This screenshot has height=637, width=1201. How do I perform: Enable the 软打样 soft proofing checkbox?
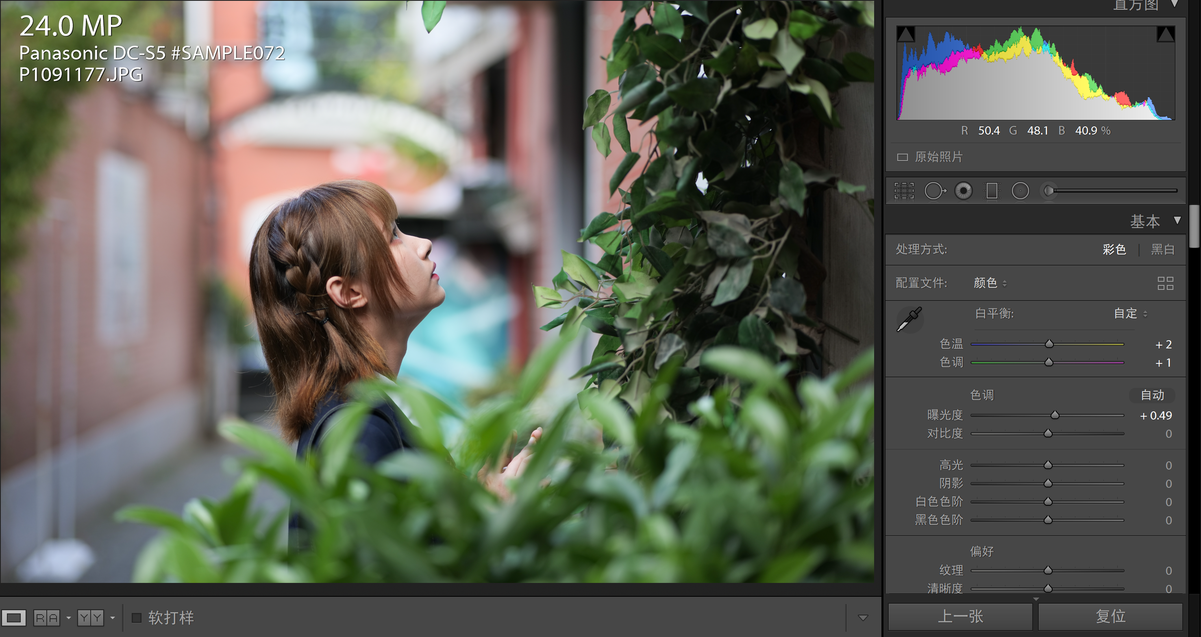click(x=137, y=618)
